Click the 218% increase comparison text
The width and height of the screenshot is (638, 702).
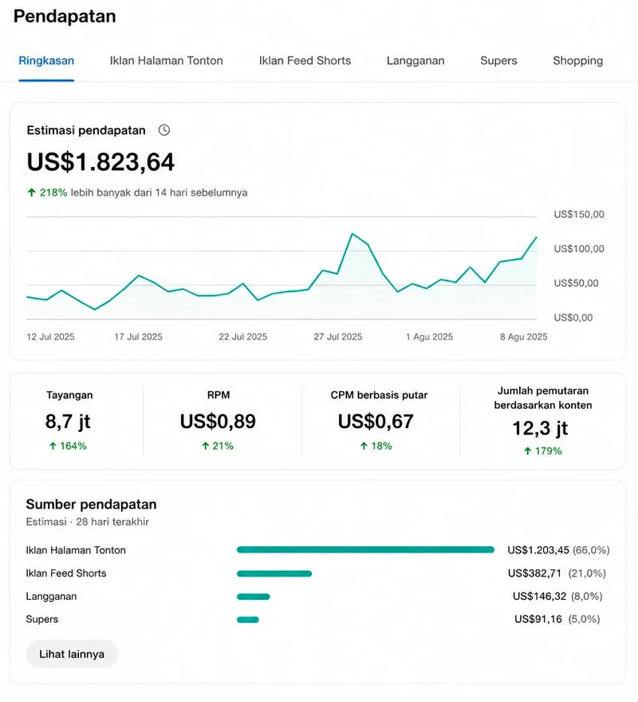tap(137, 192)
